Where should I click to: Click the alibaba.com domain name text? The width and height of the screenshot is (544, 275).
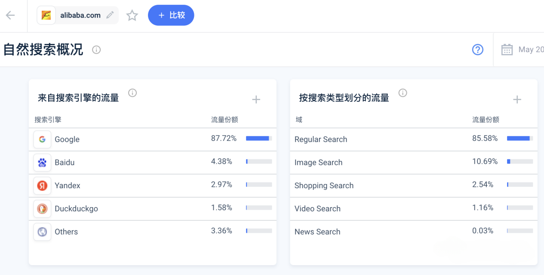(80, 15)
